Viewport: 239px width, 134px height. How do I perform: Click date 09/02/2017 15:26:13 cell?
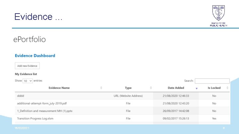click(176, 118)
